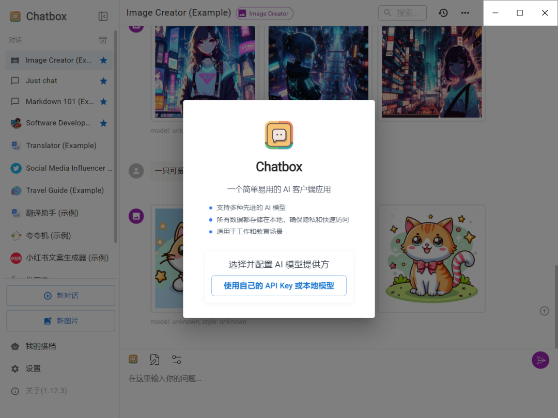Click the Image Creator purple badge
Viewport: 558px width, 418px height.
pos(265,13)
